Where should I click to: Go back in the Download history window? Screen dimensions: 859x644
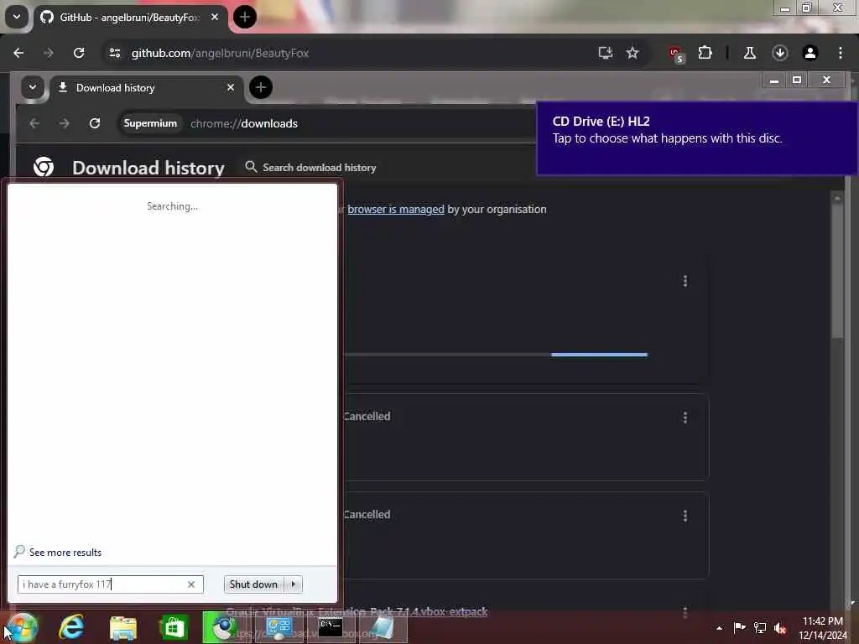point(34,123)
